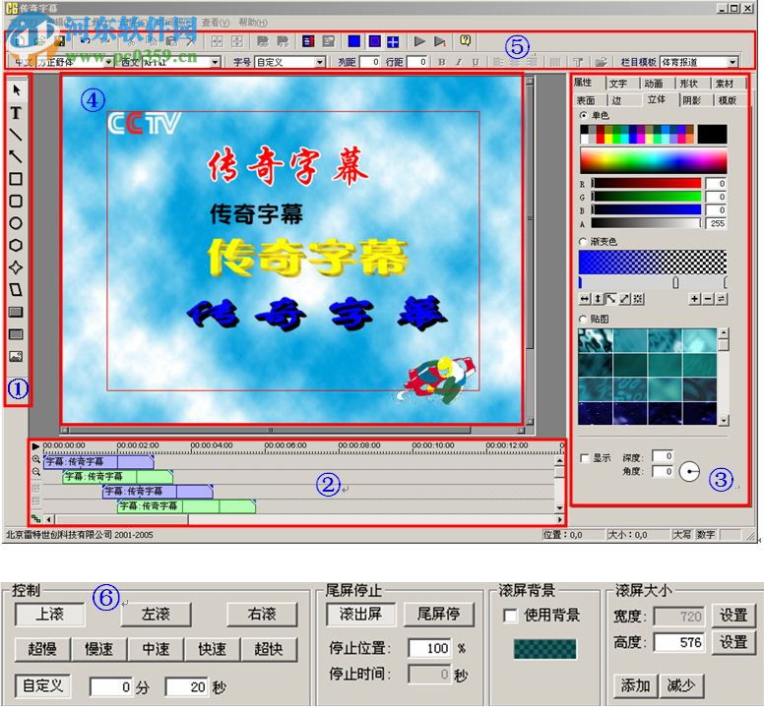Click the timeline zoom in magnifier
Viewport: 764px width, 707px height.
click(36, 459)
